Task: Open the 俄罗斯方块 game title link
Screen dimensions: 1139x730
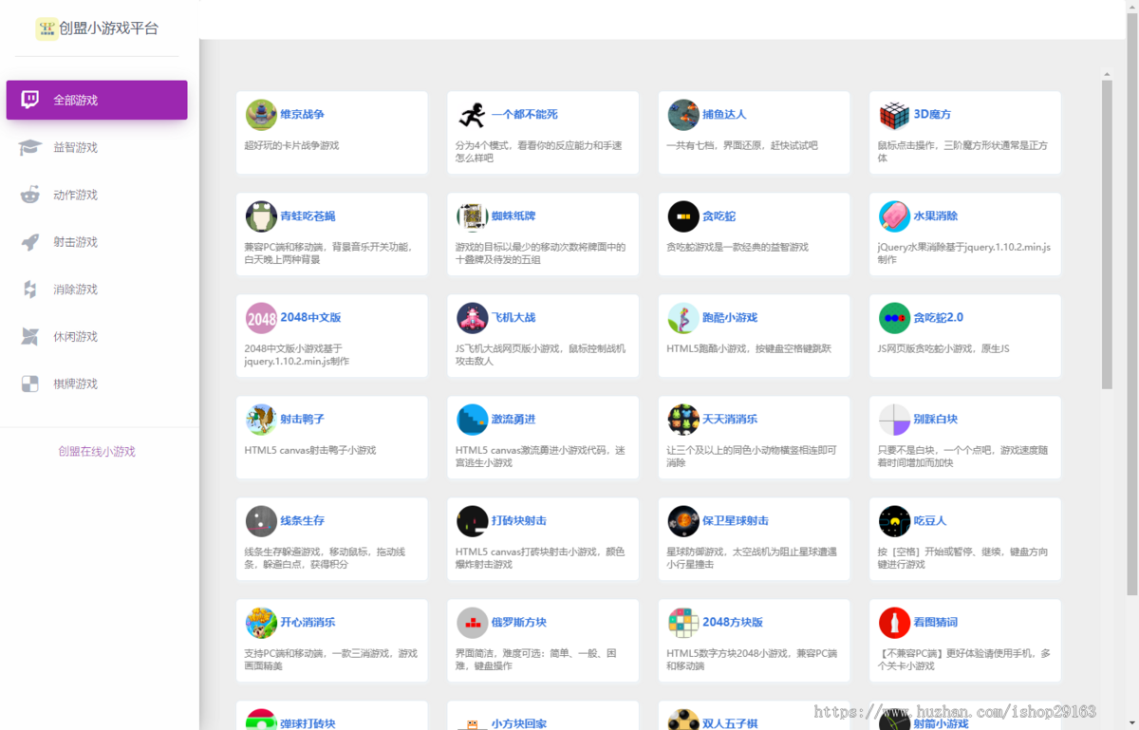Action: point(519,623)
